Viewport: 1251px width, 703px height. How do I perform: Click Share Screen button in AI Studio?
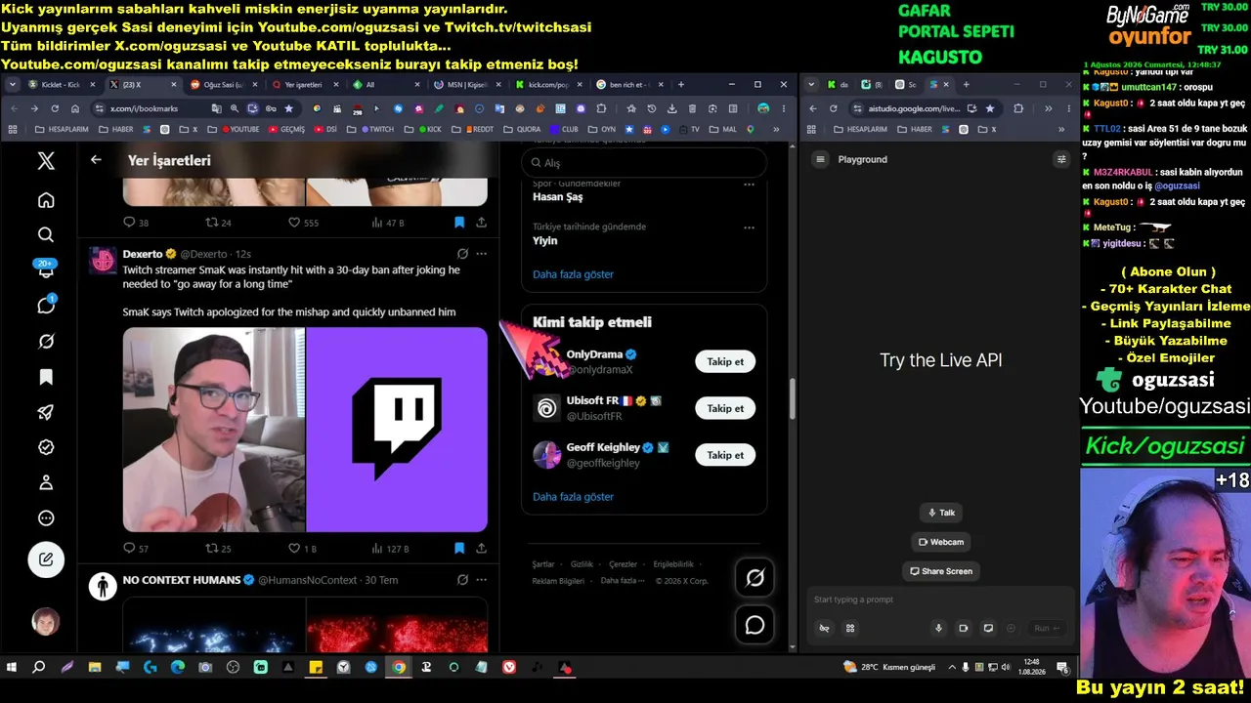(941, 571)
